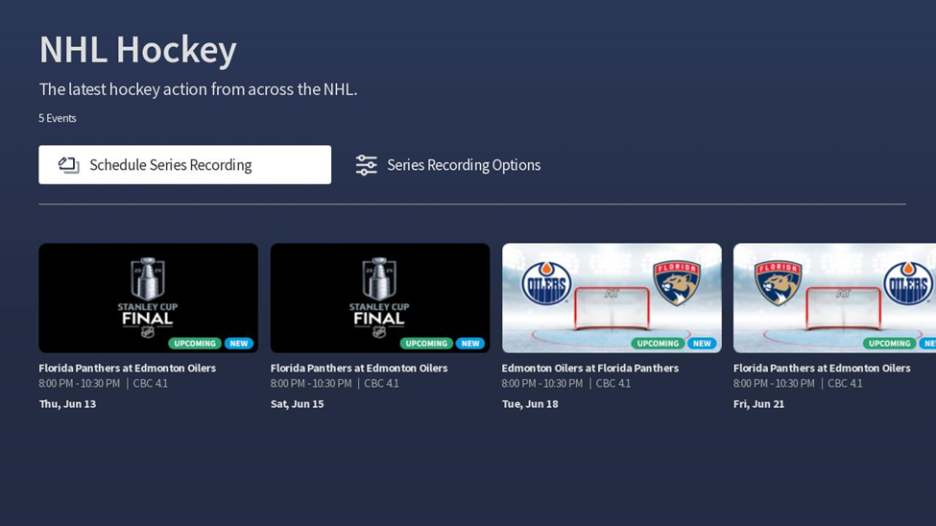
Task: Click time and channel line under Thu, Jun 13 game
Action: coord(104,383)
